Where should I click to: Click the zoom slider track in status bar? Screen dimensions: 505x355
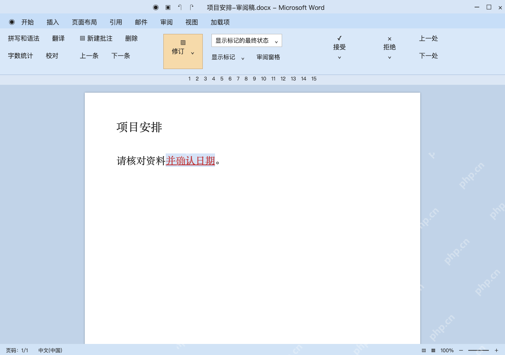[x=479, y=350]
